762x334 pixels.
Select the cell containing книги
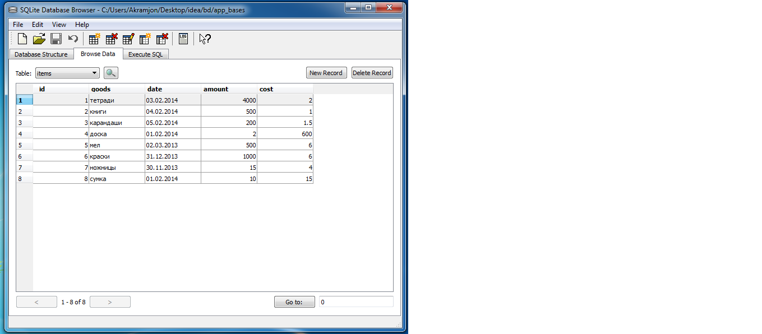pos(117,112)
